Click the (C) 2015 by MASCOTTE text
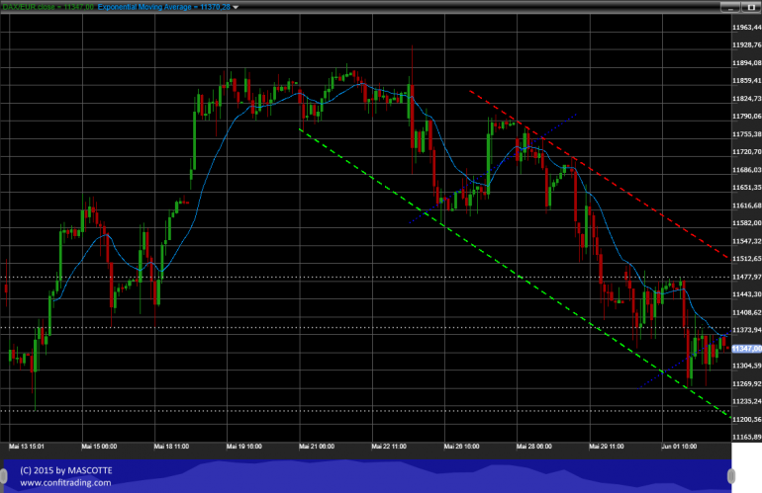 [x=66, y=470]
